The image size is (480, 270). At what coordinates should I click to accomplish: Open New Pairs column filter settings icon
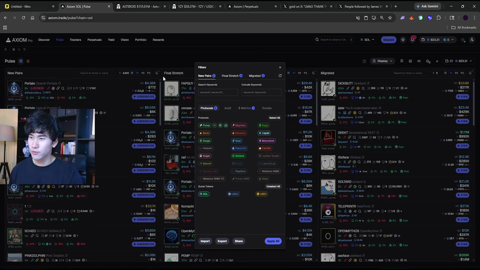[157, 73]
